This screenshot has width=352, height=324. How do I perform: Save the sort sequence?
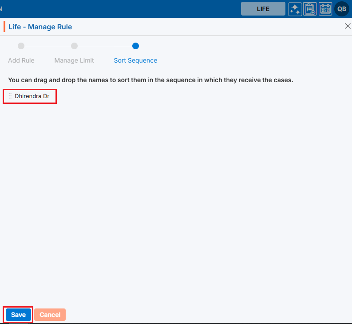pyautogui.click(x=18, y=315)
